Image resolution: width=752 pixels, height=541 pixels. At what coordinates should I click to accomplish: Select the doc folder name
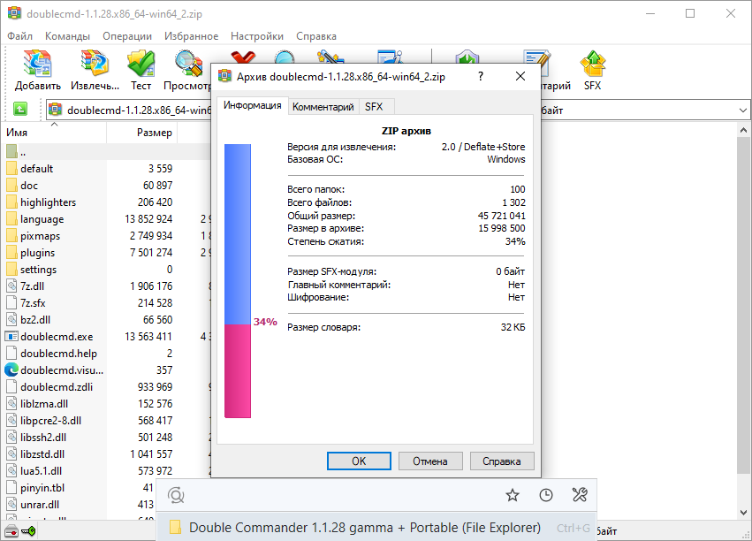[29, 185]
